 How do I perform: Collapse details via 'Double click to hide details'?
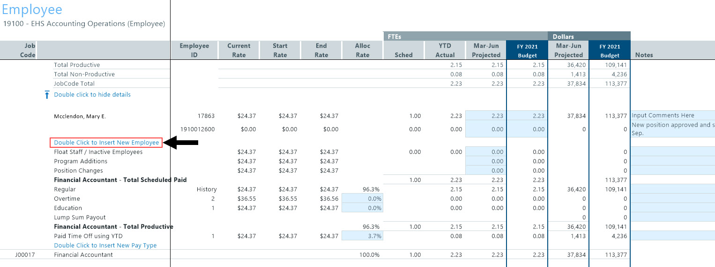tap(92, 94)
